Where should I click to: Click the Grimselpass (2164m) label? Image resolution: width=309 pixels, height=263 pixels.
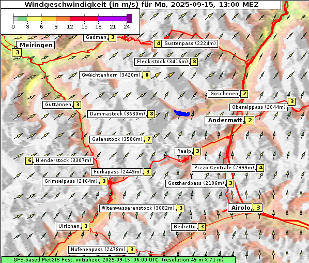pyautogui.click(x=71, y=181)
